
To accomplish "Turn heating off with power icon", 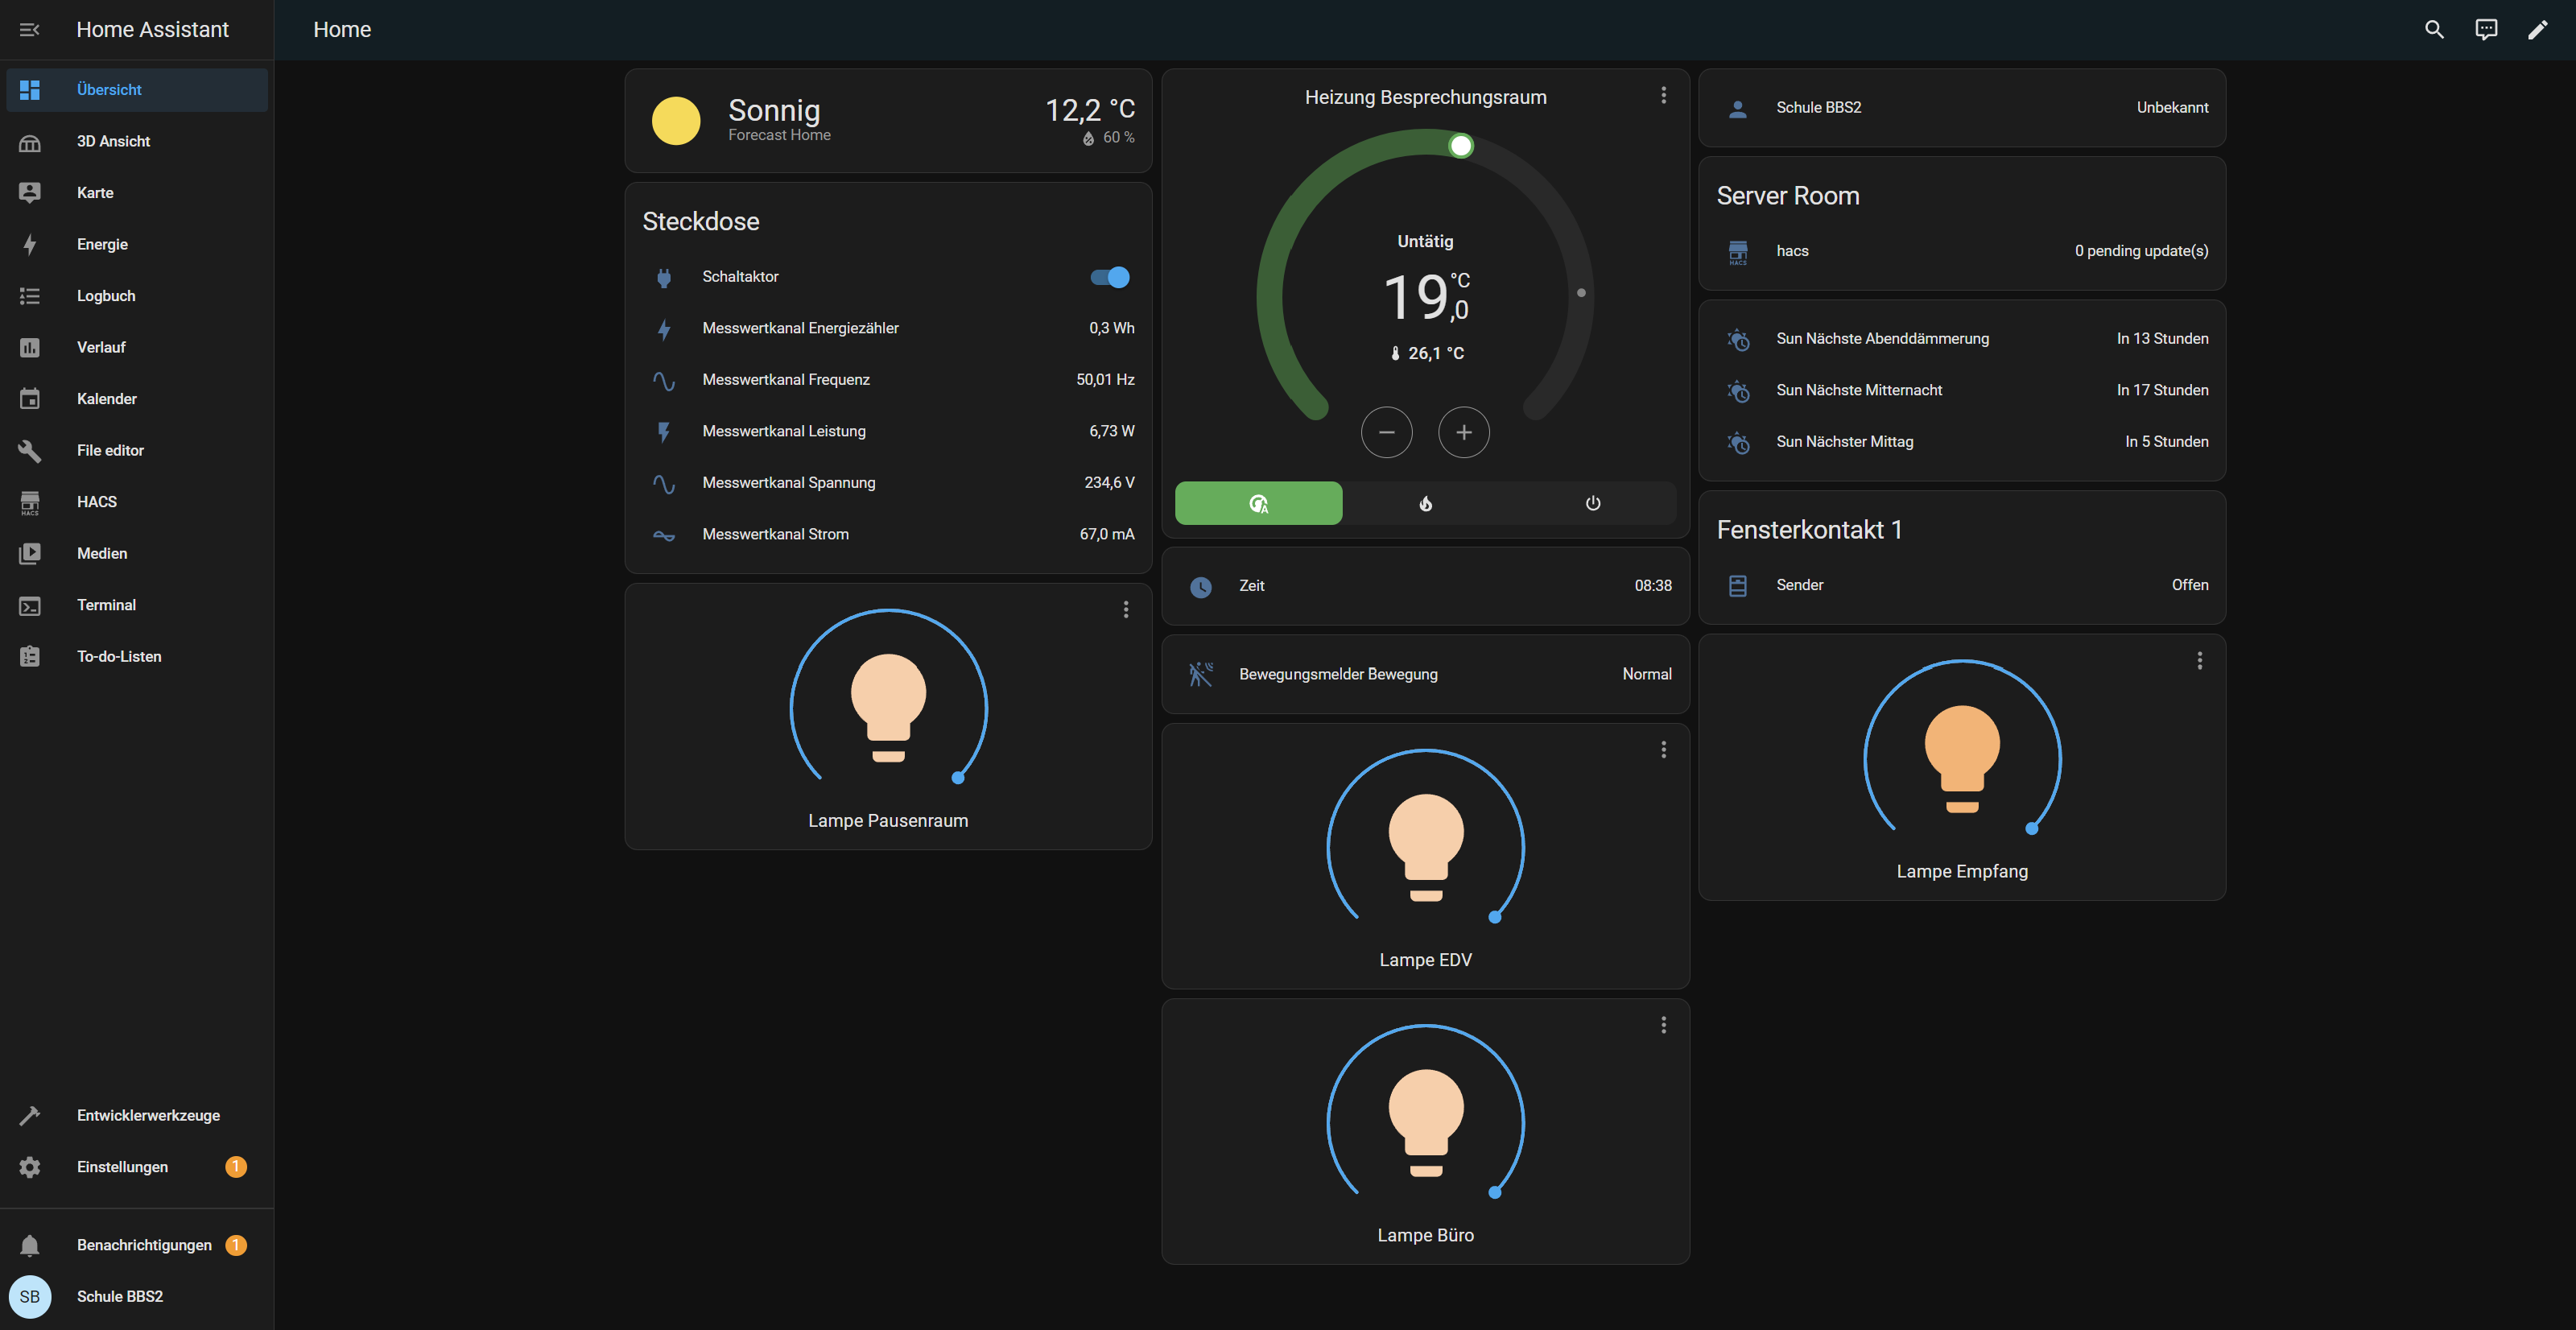I will [1592, 503].
